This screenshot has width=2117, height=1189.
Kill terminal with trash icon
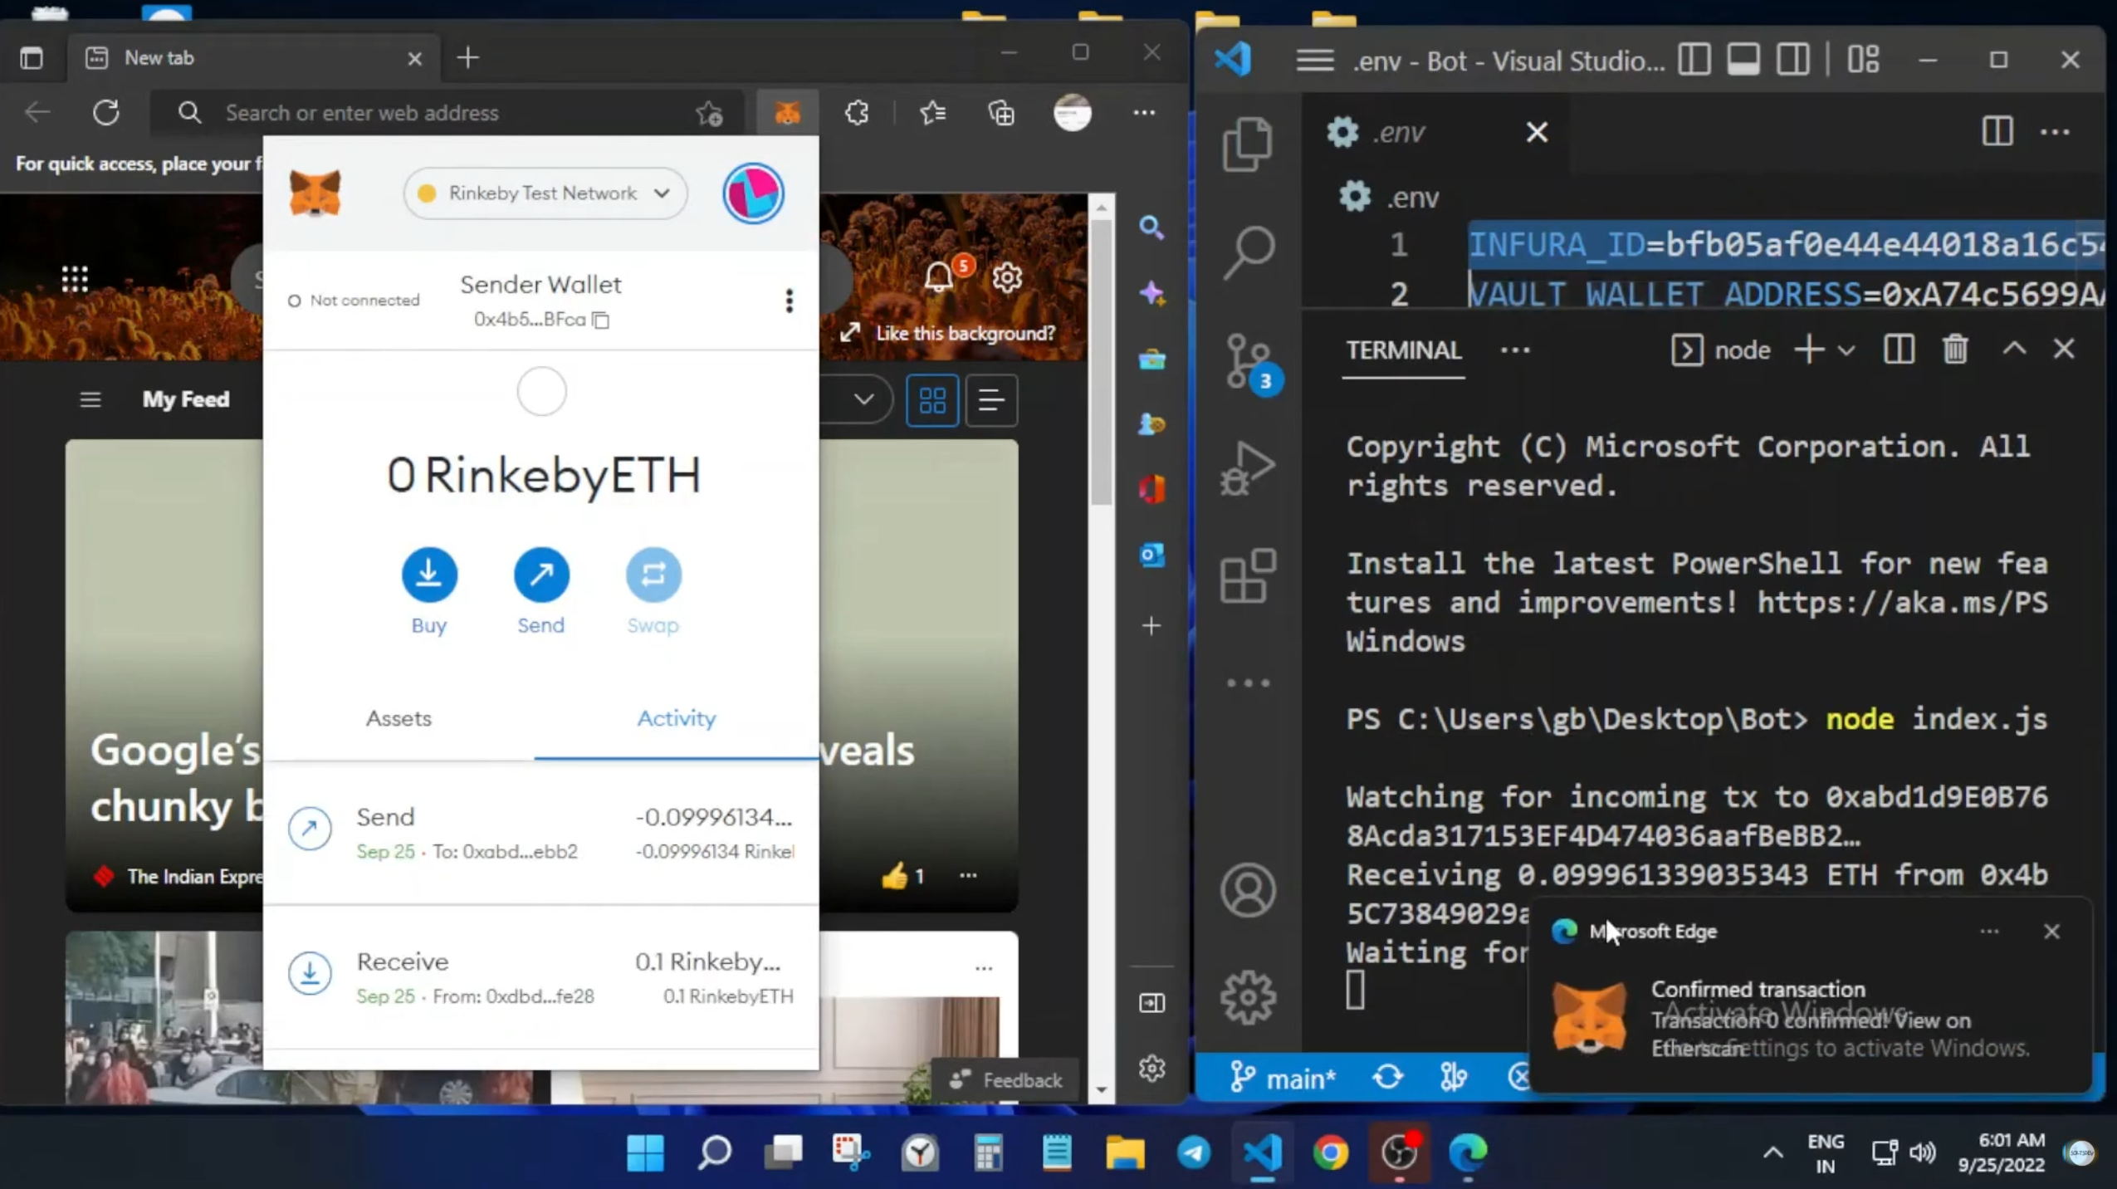[x=1954, y=350]
